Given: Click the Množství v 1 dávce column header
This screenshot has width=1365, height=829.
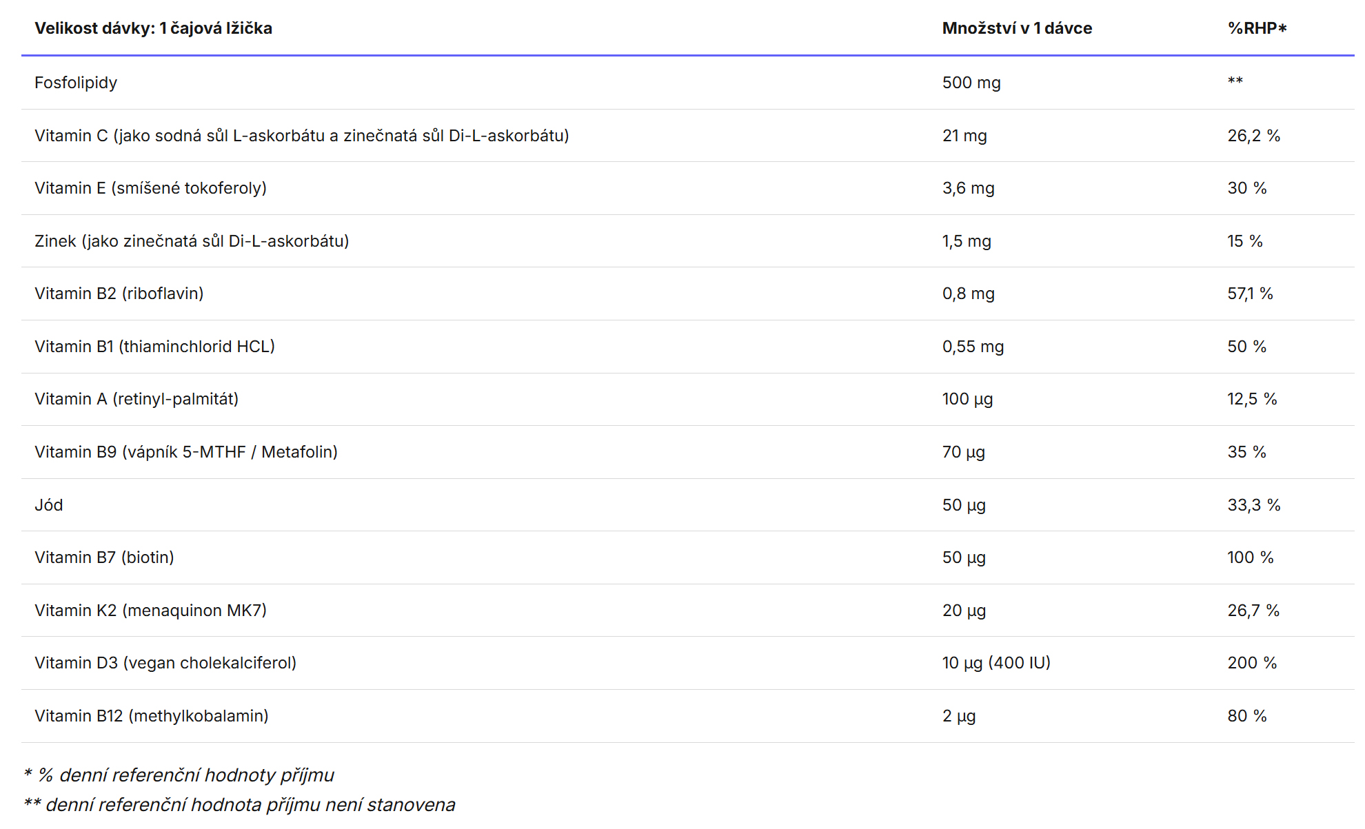Looking at the screenshot, I should tap(1017, 28).
